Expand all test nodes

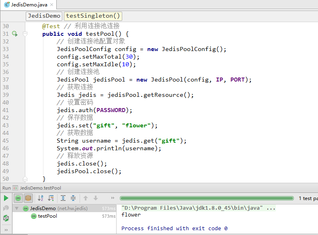[63, 198]
